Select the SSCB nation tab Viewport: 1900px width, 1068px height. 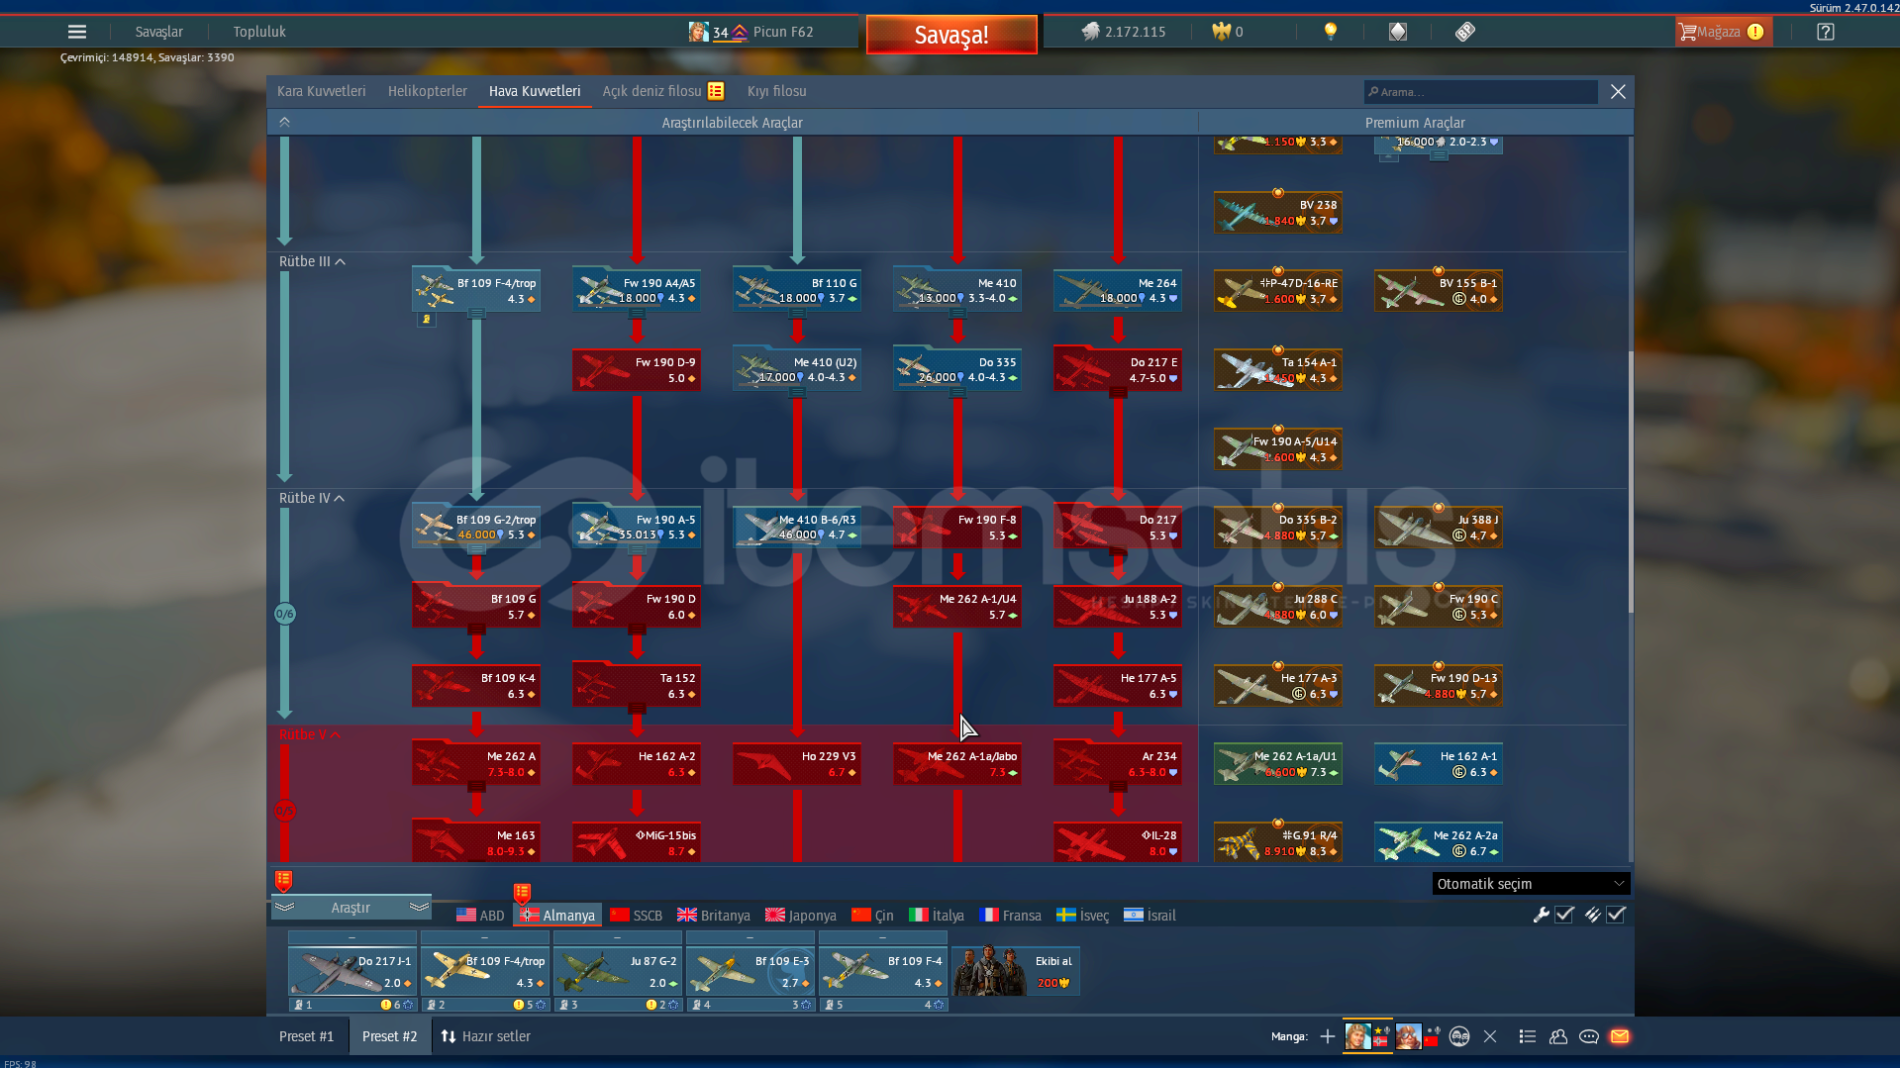tap(637, 916)
